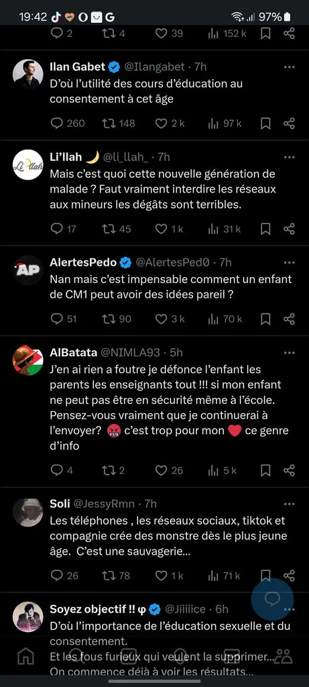The width and height of the screenshot is (309, 687).
Task: Tap the floating compose reply button
Action: [x=272, y=599]
